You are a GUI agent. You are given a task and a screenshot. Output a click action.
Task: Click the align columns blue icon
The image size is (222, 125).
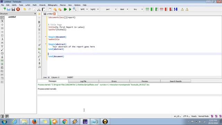[x=176, y=9]
